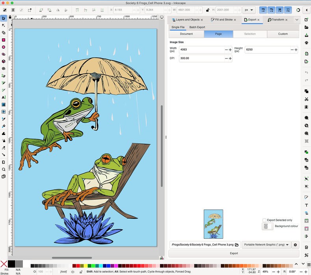The image size is (311, 275).
Task: Click the vertical canvas scrollbar
Action: [162, 146]
